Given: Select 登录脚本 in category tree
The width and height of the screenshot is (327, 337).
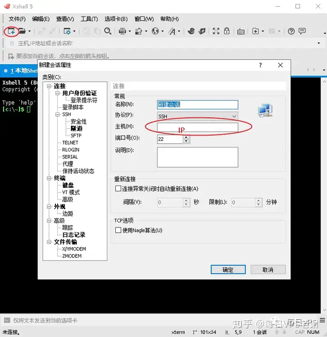Looking at the screenshot, I should (73, 107).
